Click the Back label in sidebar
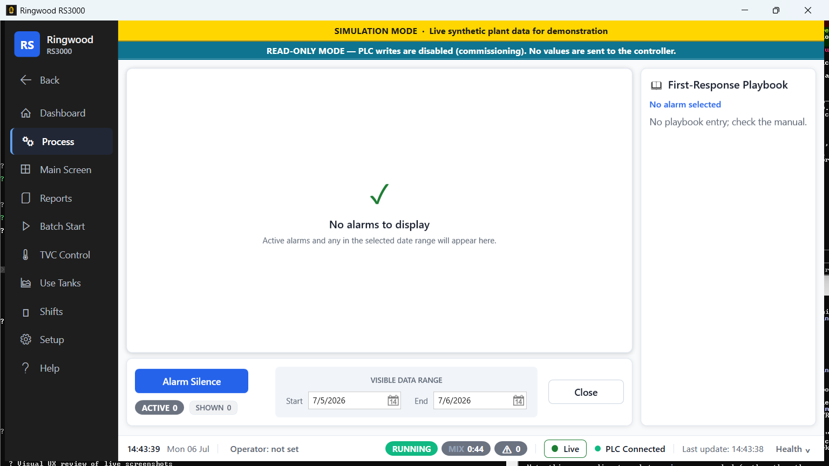This screenshot has width=829, height=466. pos(50,80)
